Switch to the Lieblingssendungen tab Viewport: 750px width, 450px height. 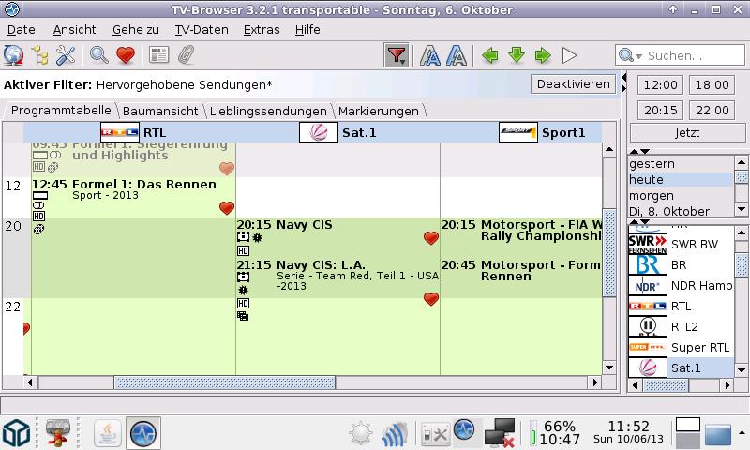coord(268,111)
